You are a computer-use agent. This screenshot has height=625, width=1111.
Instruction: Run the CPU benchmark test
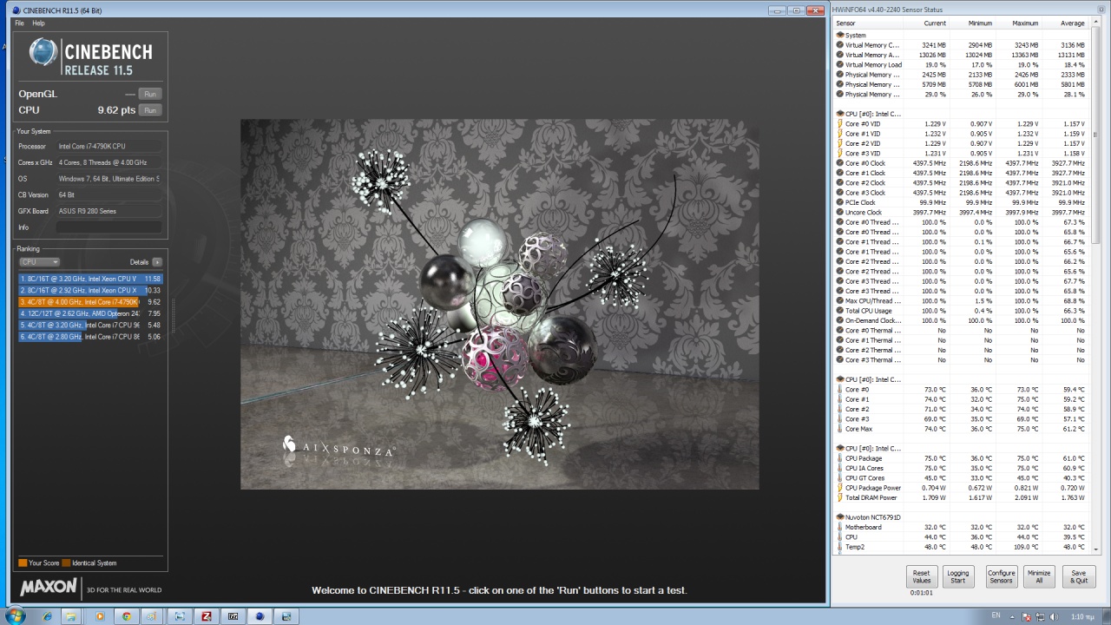[150, 110]
